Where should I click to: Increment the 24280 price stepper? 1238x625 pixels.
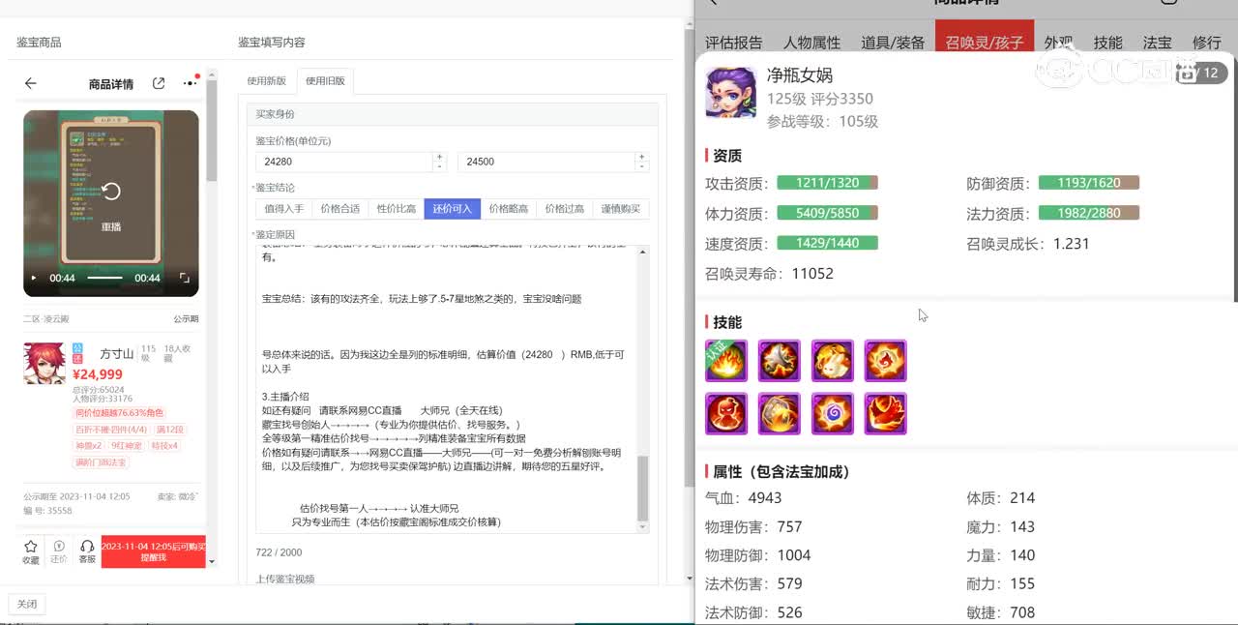point(440,157)
